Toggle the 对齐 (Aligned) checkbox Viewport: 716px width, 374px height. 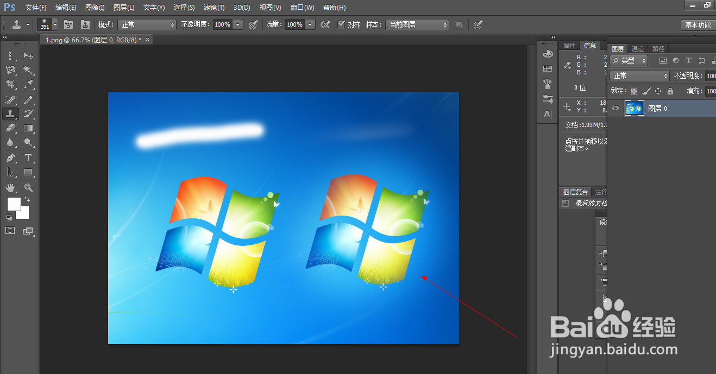point(341,24)
